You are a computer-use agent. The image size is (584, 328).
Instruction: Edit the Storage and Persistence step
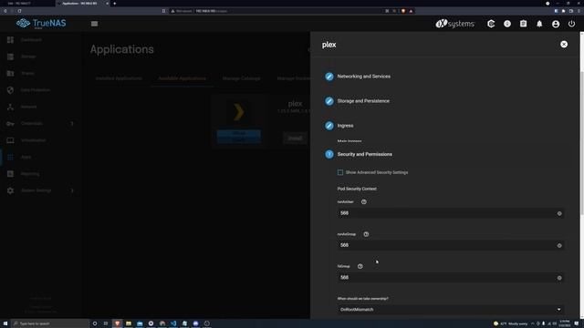(x=329, y=101)
